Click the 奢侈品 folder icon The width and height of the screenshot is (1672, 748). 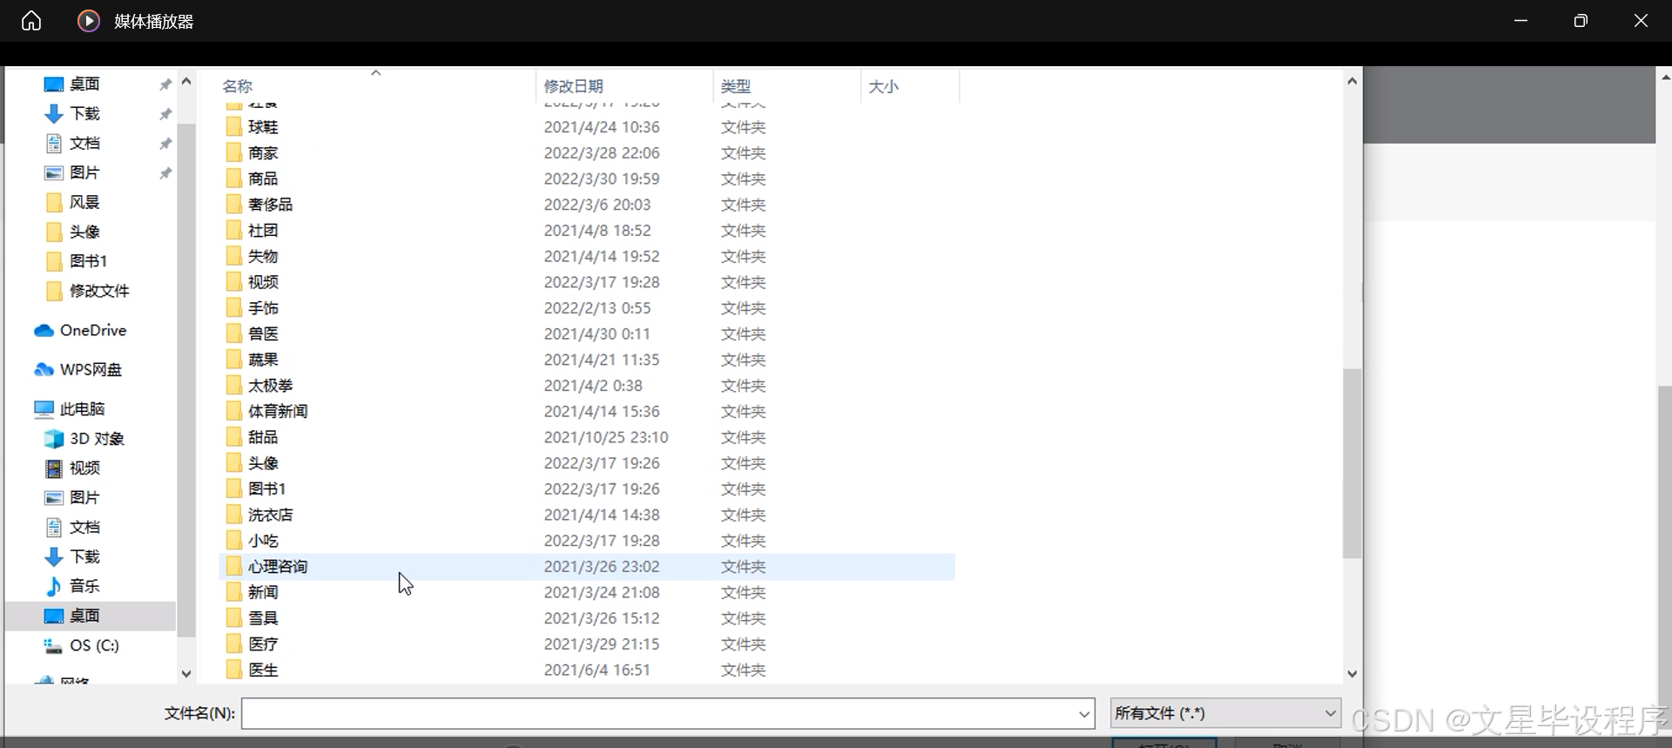[x=233, y=205]
